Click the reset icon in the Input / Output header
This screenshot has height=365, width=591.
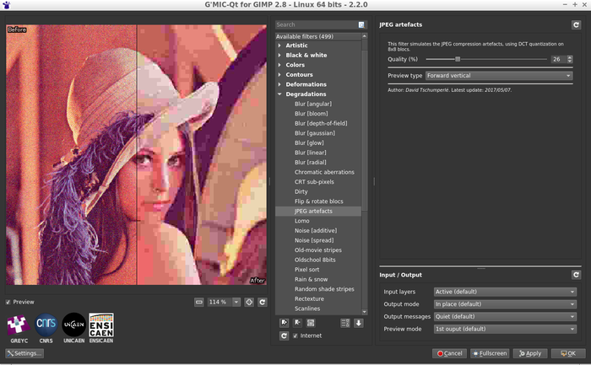[x=576, y=275]
